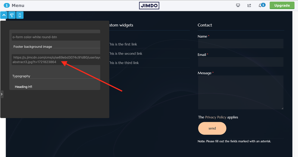Focus the Message text area
This screenshot has width=298, height=157.
pyautogui.click(x=241, y=92)
